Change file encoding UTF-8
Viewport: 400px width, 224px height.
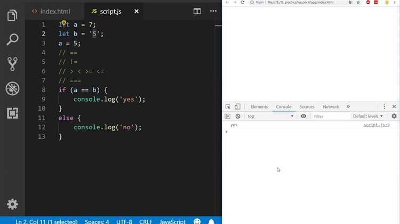pos(124,221)
